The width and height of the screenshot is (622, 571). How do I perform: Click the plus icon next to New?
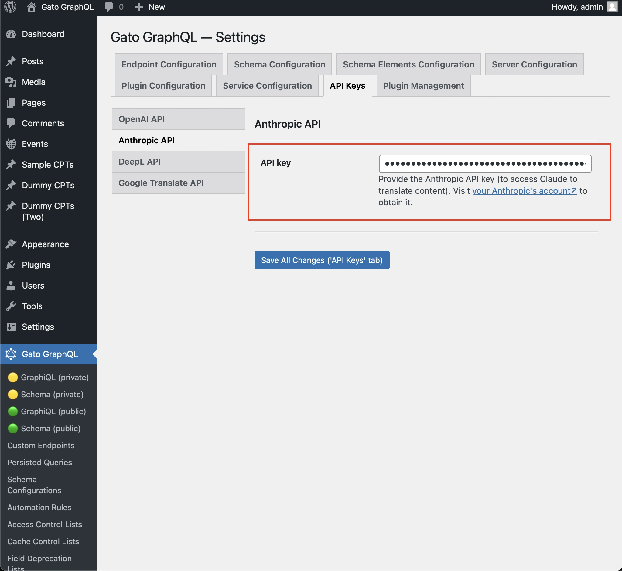point(139,7)
